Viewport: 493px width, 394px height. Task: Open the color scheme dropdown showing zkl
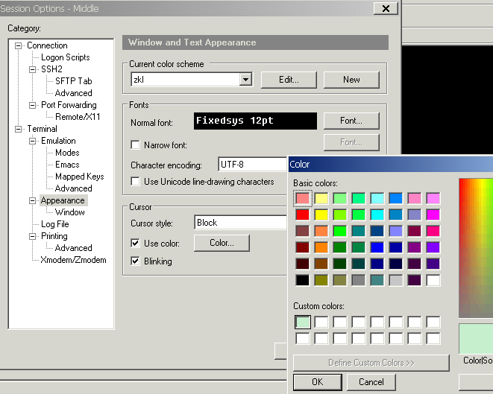click(245, 80)
